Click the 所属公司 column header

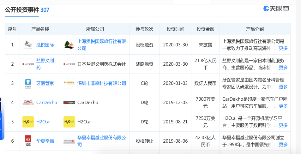pyautogui.click(x=95, y=29)
